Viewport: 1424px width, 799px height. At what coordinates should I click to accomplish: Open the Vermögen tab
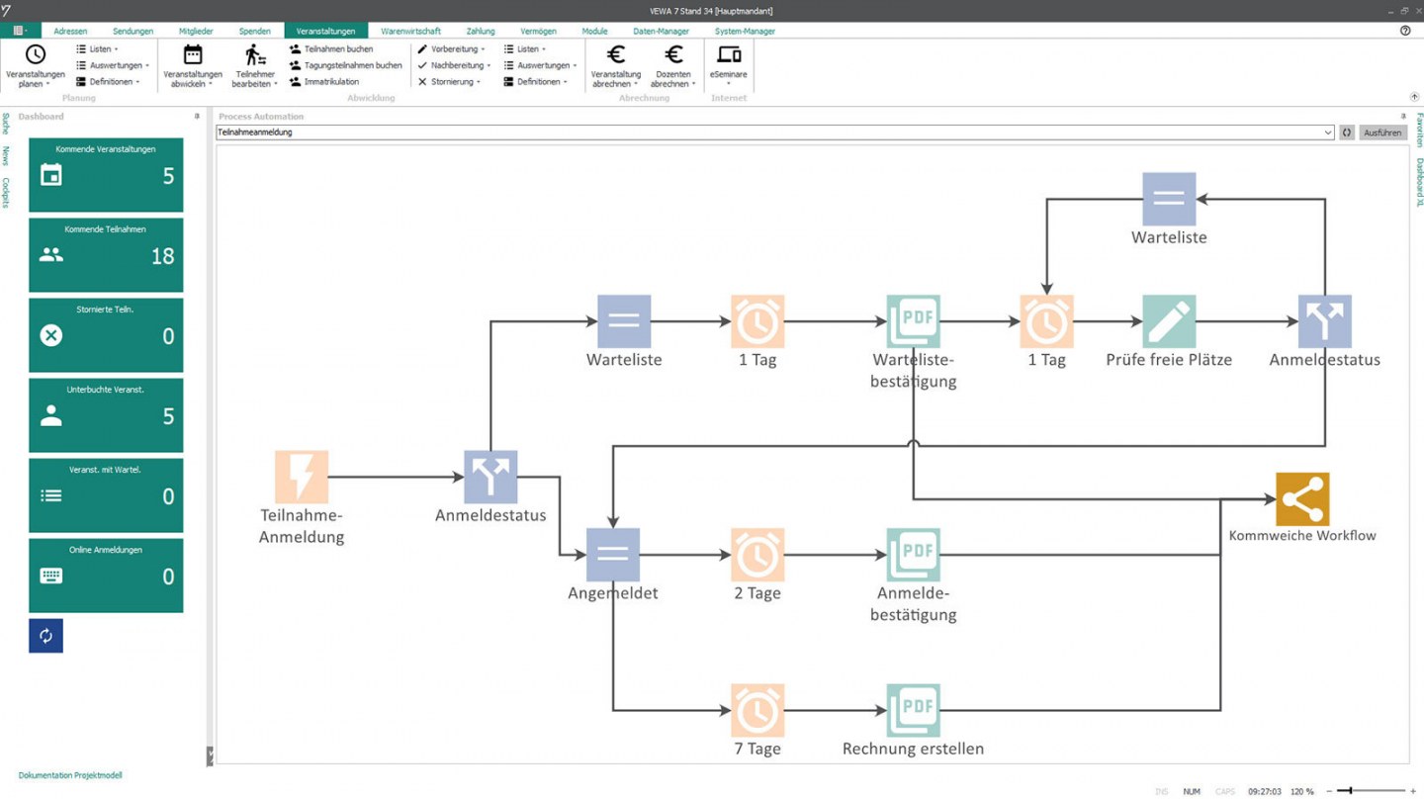click(538, 31)
